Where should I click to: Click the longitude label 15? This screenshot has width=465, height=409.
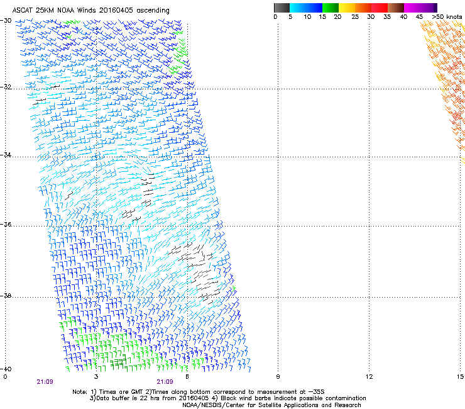pos(460,377)
